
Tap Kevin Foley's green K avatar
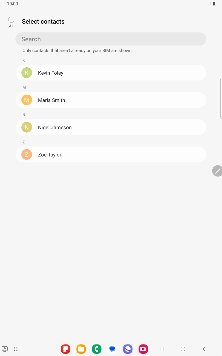pyautogui.click(x=27, y=73)
